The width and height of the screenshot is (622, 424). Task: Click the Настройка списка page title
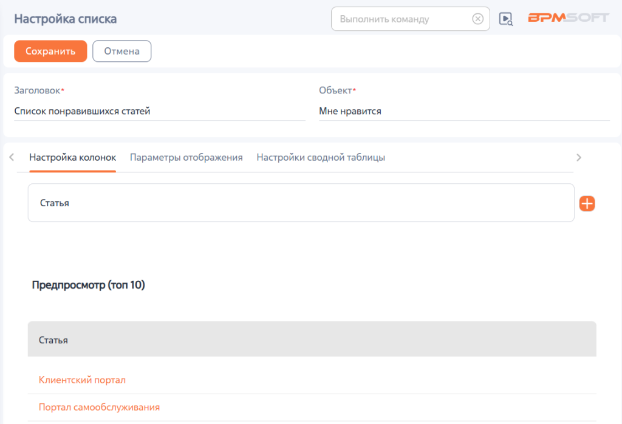66,19
